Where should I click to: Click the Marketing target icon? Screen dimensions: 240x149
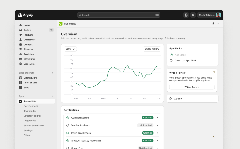point(21,59)
